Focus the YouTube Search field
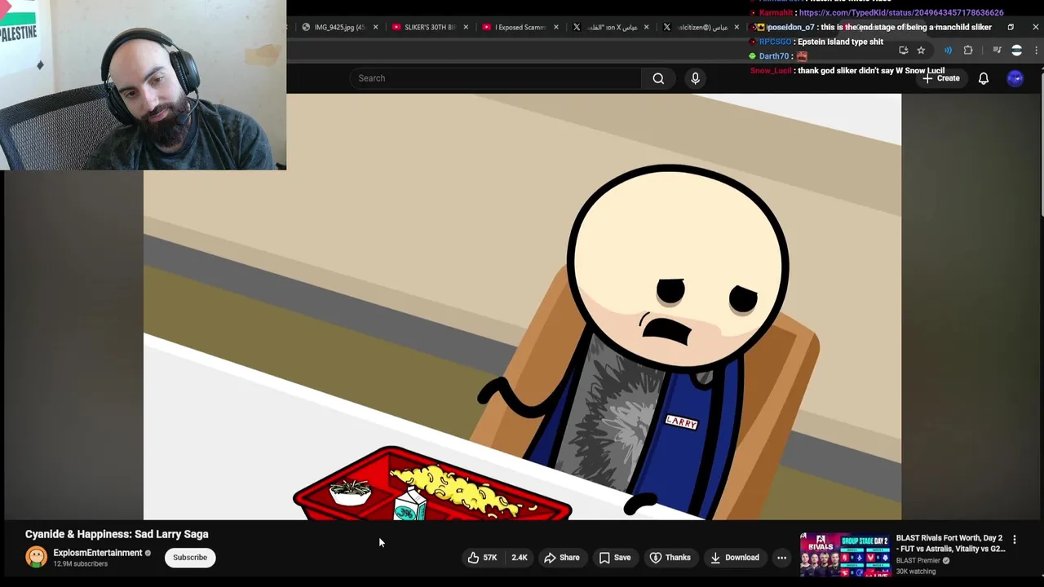Image resolution: width=1044 pixels, height=587 pixels. pos(496,78)
